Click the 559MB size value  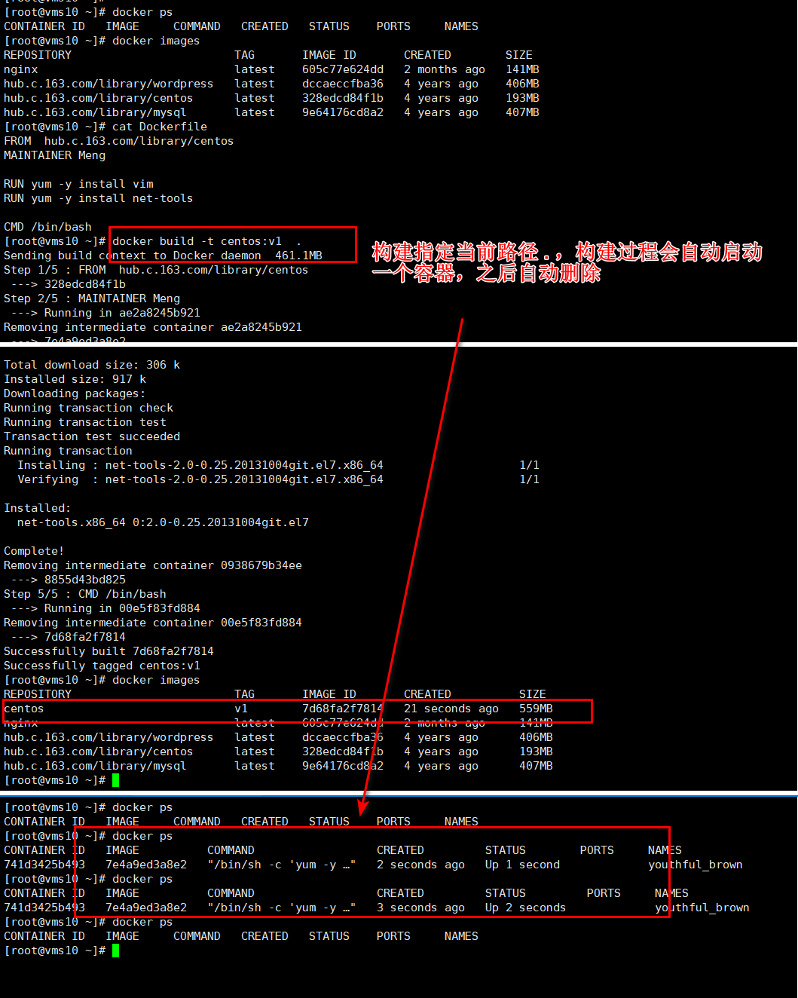coord(536,709)
